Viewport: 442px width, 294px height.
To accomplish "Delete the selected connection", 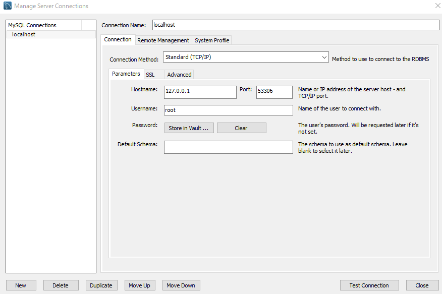I will pos(61,285).
